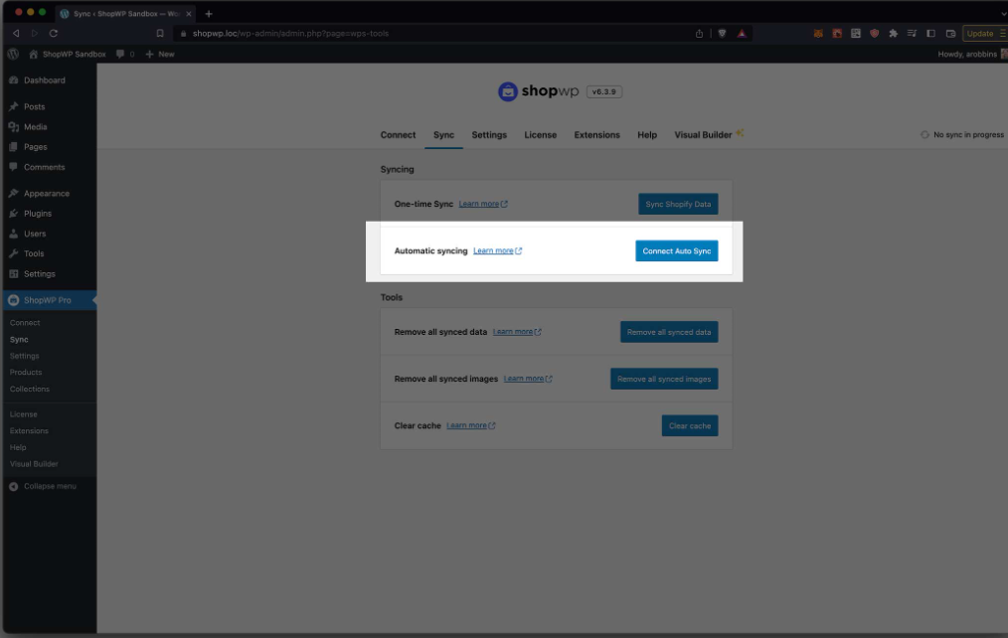Click the ShopWP logo at top

point(538,91)
